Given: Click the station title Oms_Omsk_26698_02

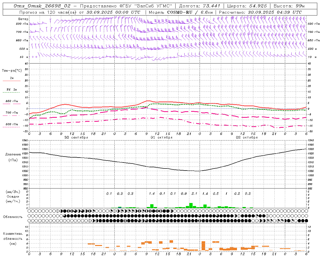Looking at the screenshot, I should point(42,6).
